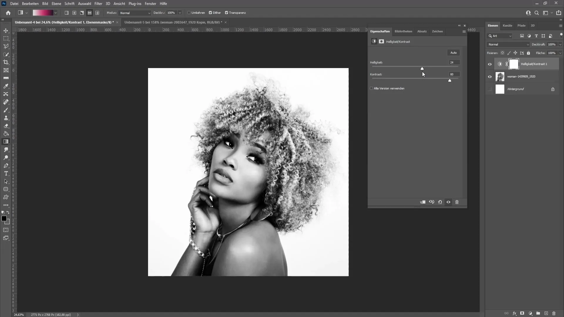The width and height of the screenshot is (564, 317).
Task: Select the Gradient tool
Action: [6, 142]
